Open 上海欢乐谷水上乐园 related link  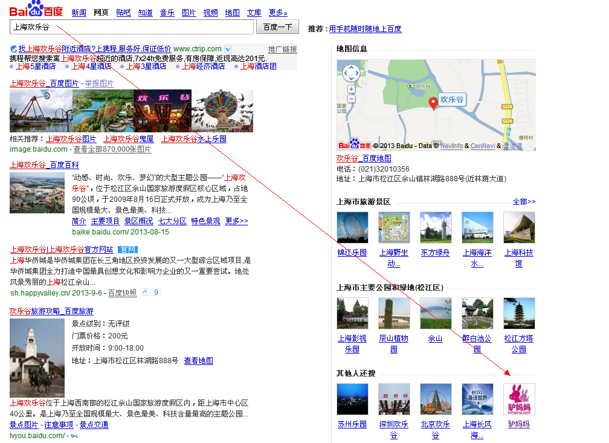pos(194,139)
